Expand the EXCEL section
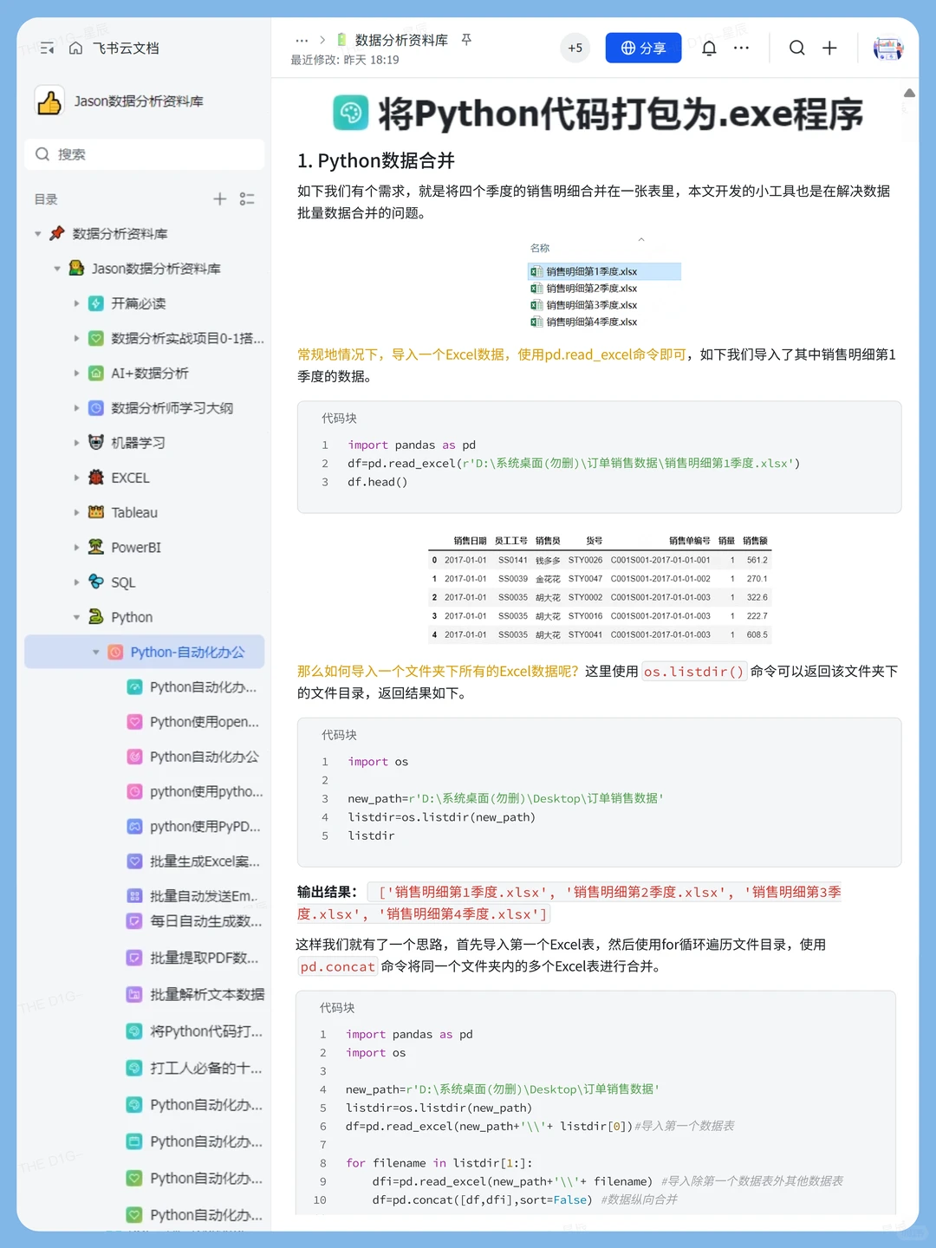This screenshot has width=936, height=1248. (x=78, y=478)
